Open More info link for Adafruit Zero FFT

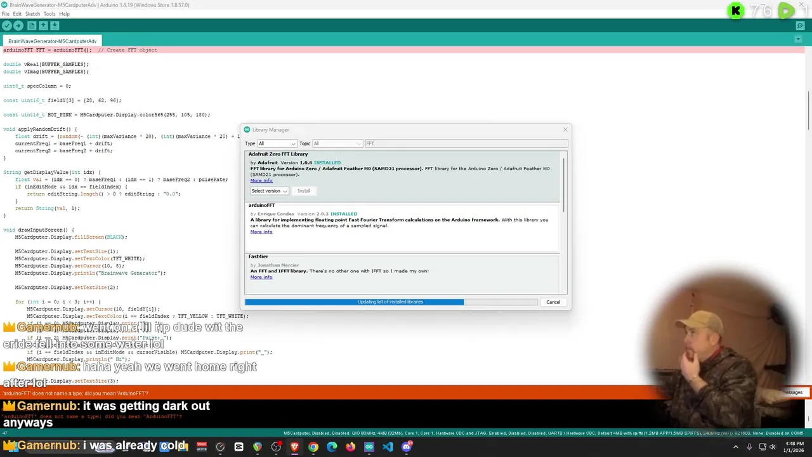click(x=261, y=180)
